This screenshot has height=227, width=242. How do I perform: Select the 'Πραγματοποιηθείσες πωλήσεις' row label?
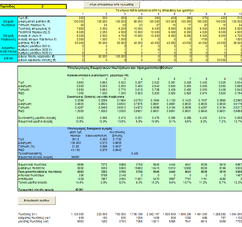pyautogui.click(x=40, y=172)
